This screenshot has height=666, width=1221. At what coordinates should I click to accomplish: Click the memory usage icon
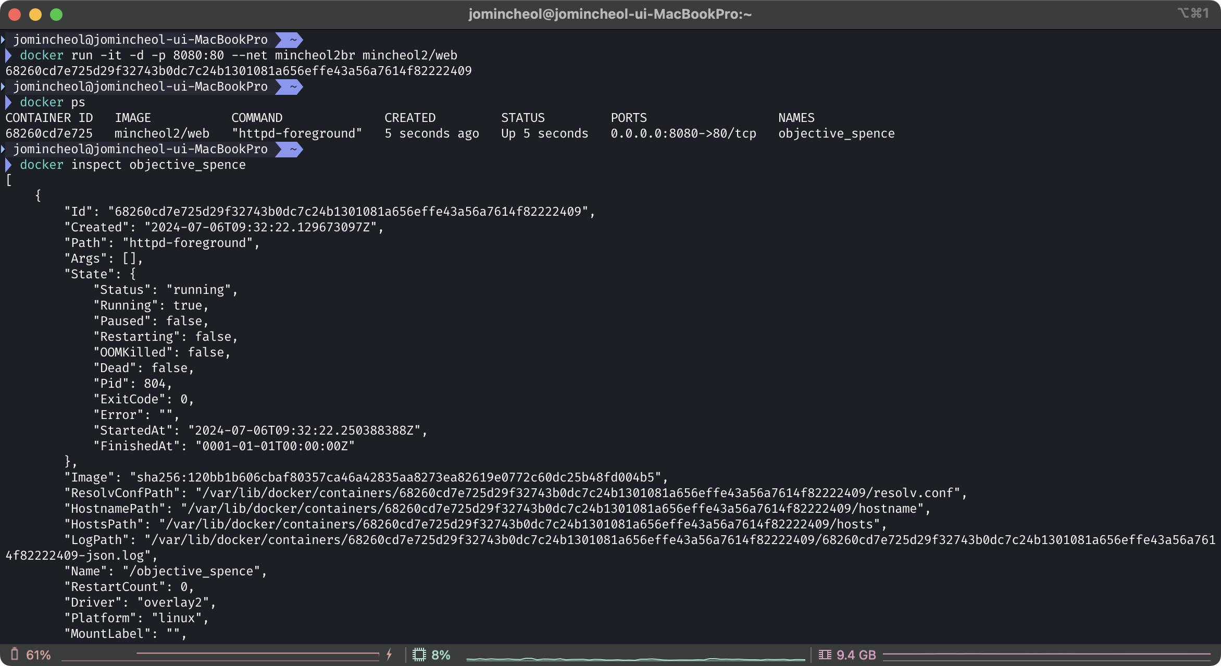click(x=825, y=655)
